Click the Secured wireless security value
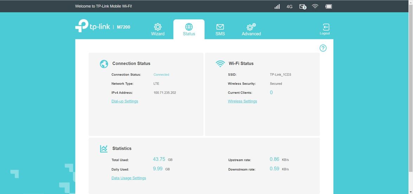The image size is (413, 194). point(276,84)
